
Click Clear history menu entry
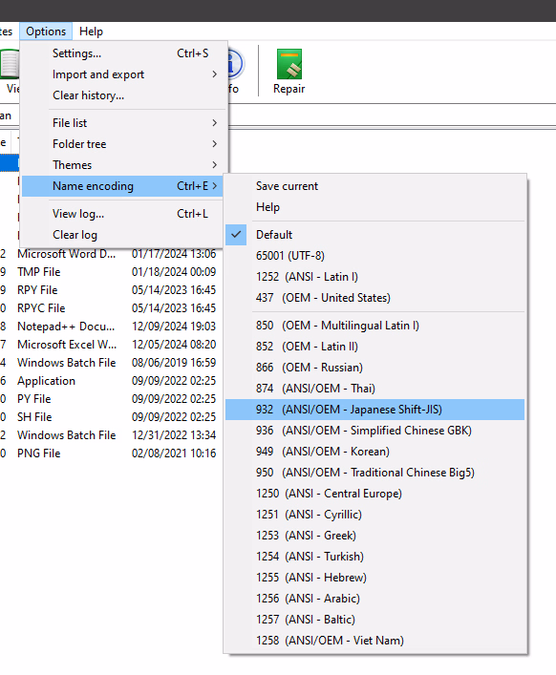pyautogui.click(x=123, y=95)
